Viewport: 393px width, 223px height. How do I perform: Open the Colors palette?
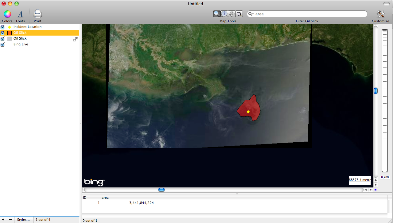click(x=7, y=14)
